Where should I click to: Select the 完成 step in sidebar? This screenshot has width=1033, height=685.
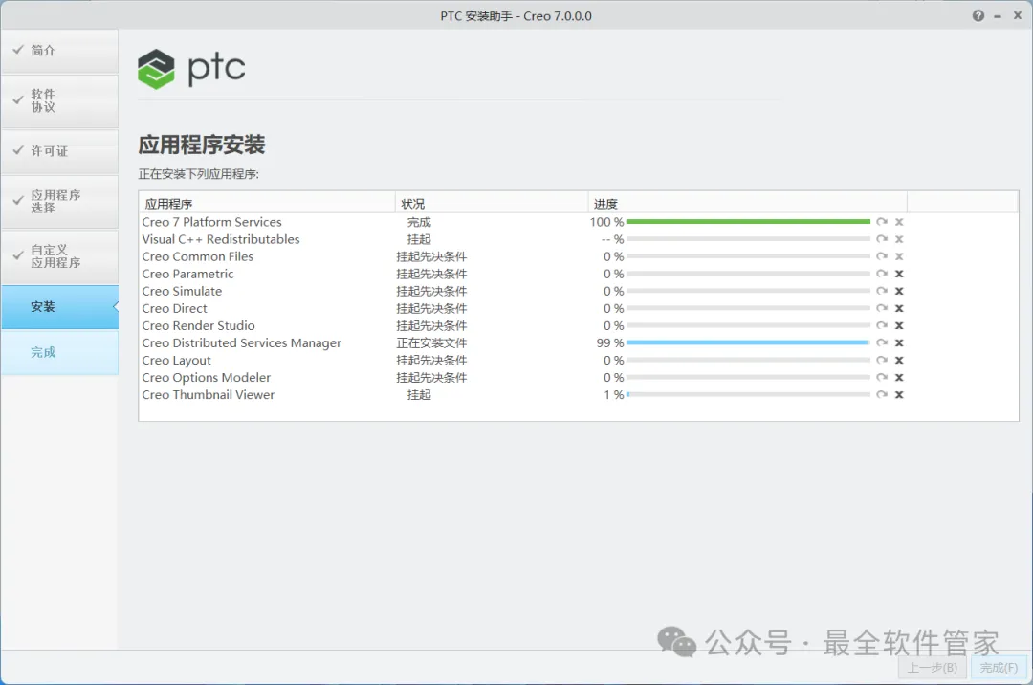(x=60, y=352)
